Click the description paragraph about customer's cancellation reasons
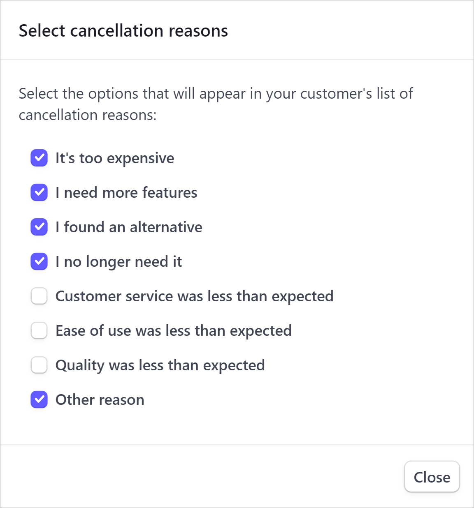This screenshot has width=474, height=508. tap(216, 104)
